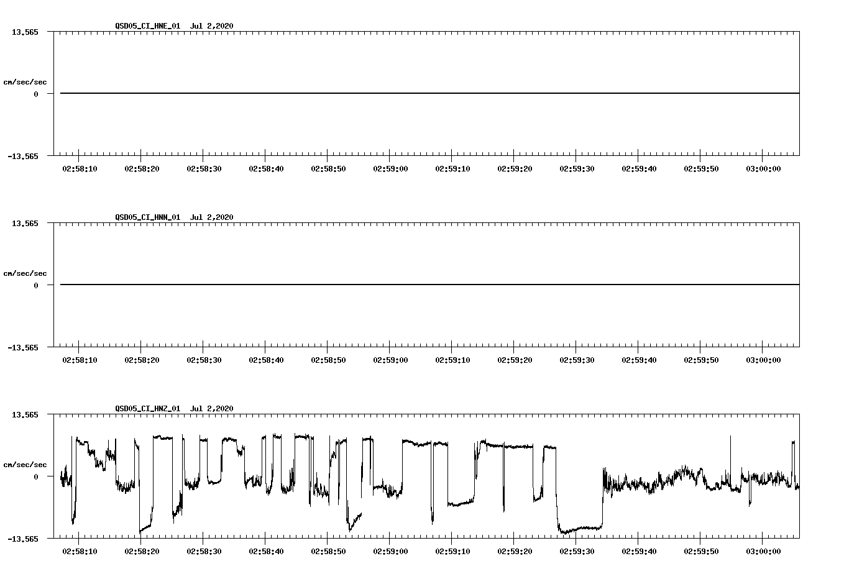Click the 03:00:00 time label on HNZ axis
The width and height of the screenshot is (844, 574).
click(763, 552)
